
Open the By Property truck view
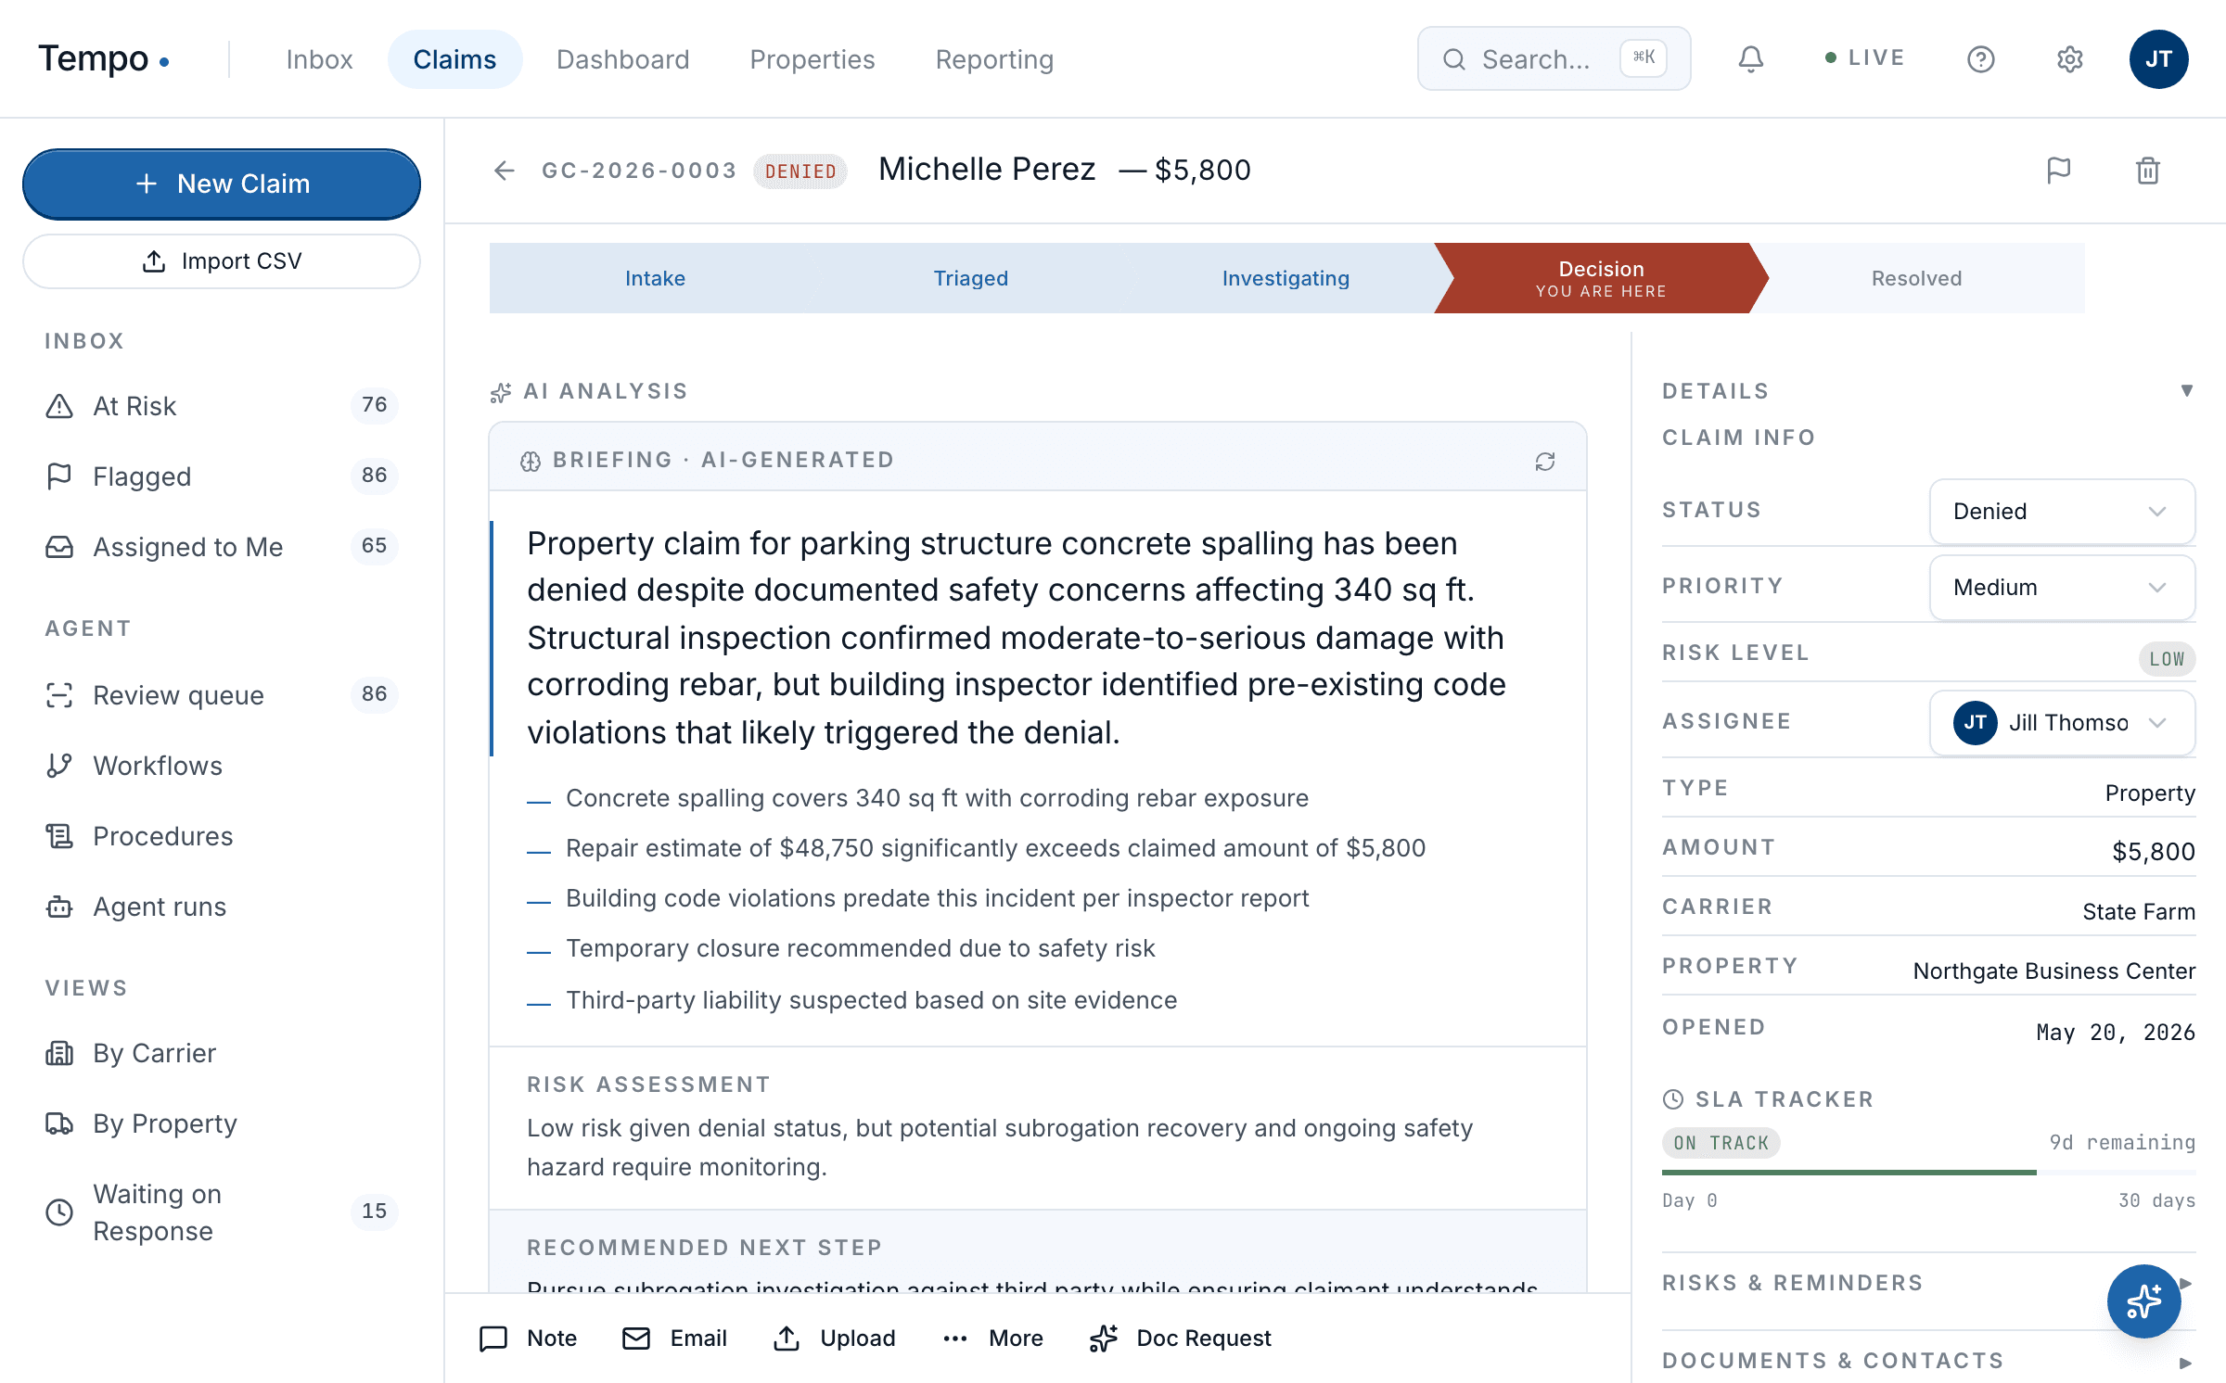[x=221, y=1123]
